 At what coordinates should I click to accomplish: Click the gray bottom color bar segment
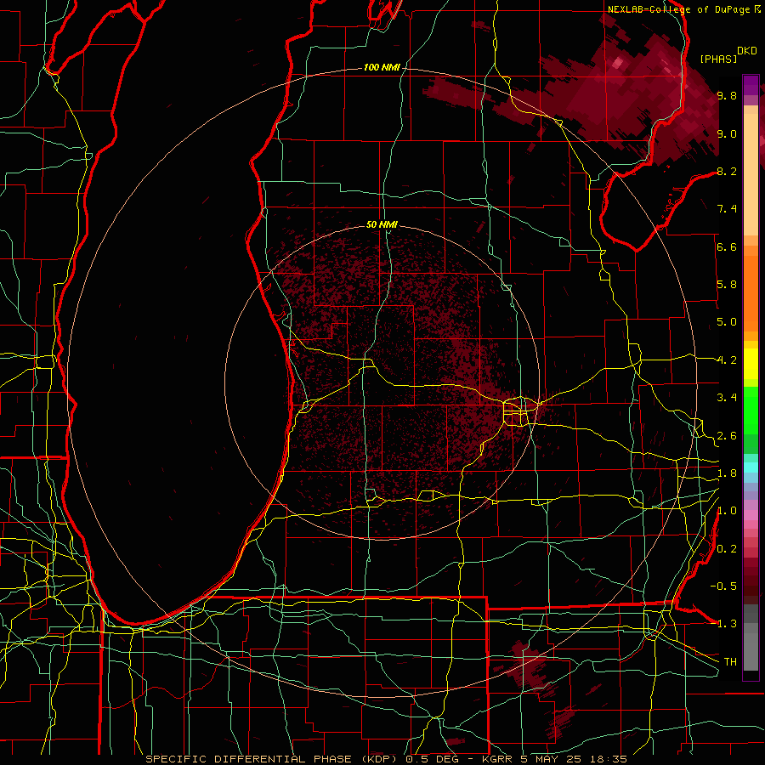tap(751, 651)
